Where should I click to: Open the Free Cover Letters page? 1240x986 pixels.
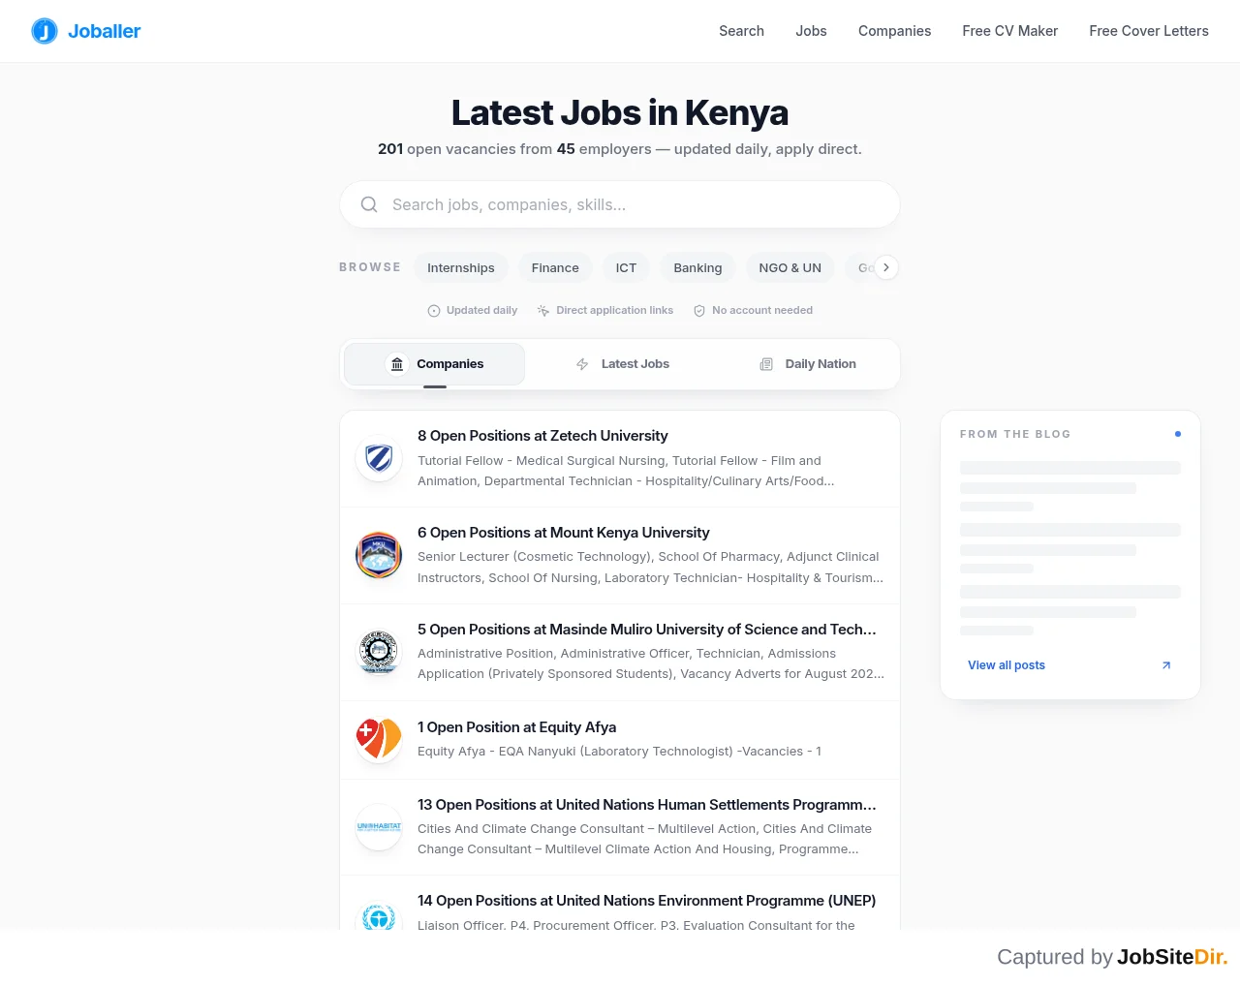1149,31
